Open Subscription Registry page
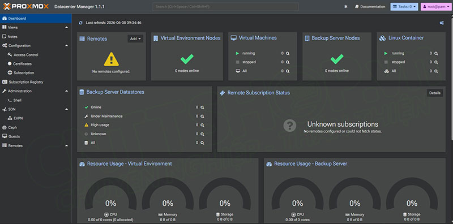The image size is (453, 224). coord(36,82)
